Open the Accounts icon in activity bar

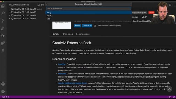tap(3, 84)
